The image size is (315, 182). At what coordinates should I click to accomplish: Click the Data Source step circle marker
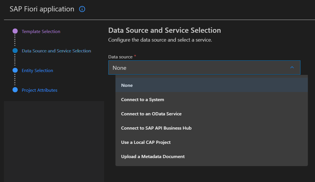(x=15, y=51)
